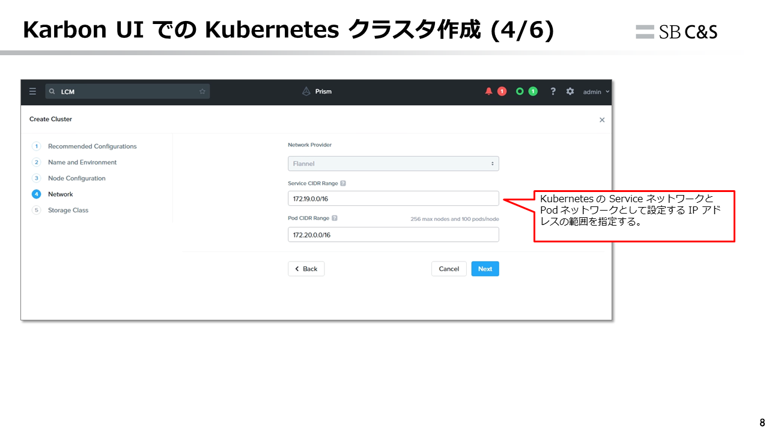This screenshot has width=769, height=432.
Task: View tasks via the green circle icon
Action: pos(520,91)
